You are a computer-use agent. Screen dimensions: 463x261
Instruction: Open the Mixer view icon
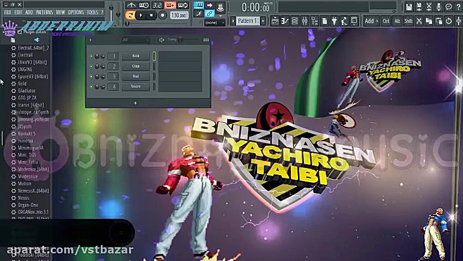click(x=304, y=21)
